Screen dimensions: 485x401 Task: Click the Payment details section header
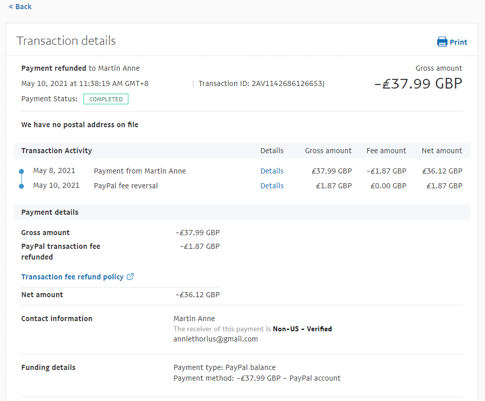[x=50, y=212]
